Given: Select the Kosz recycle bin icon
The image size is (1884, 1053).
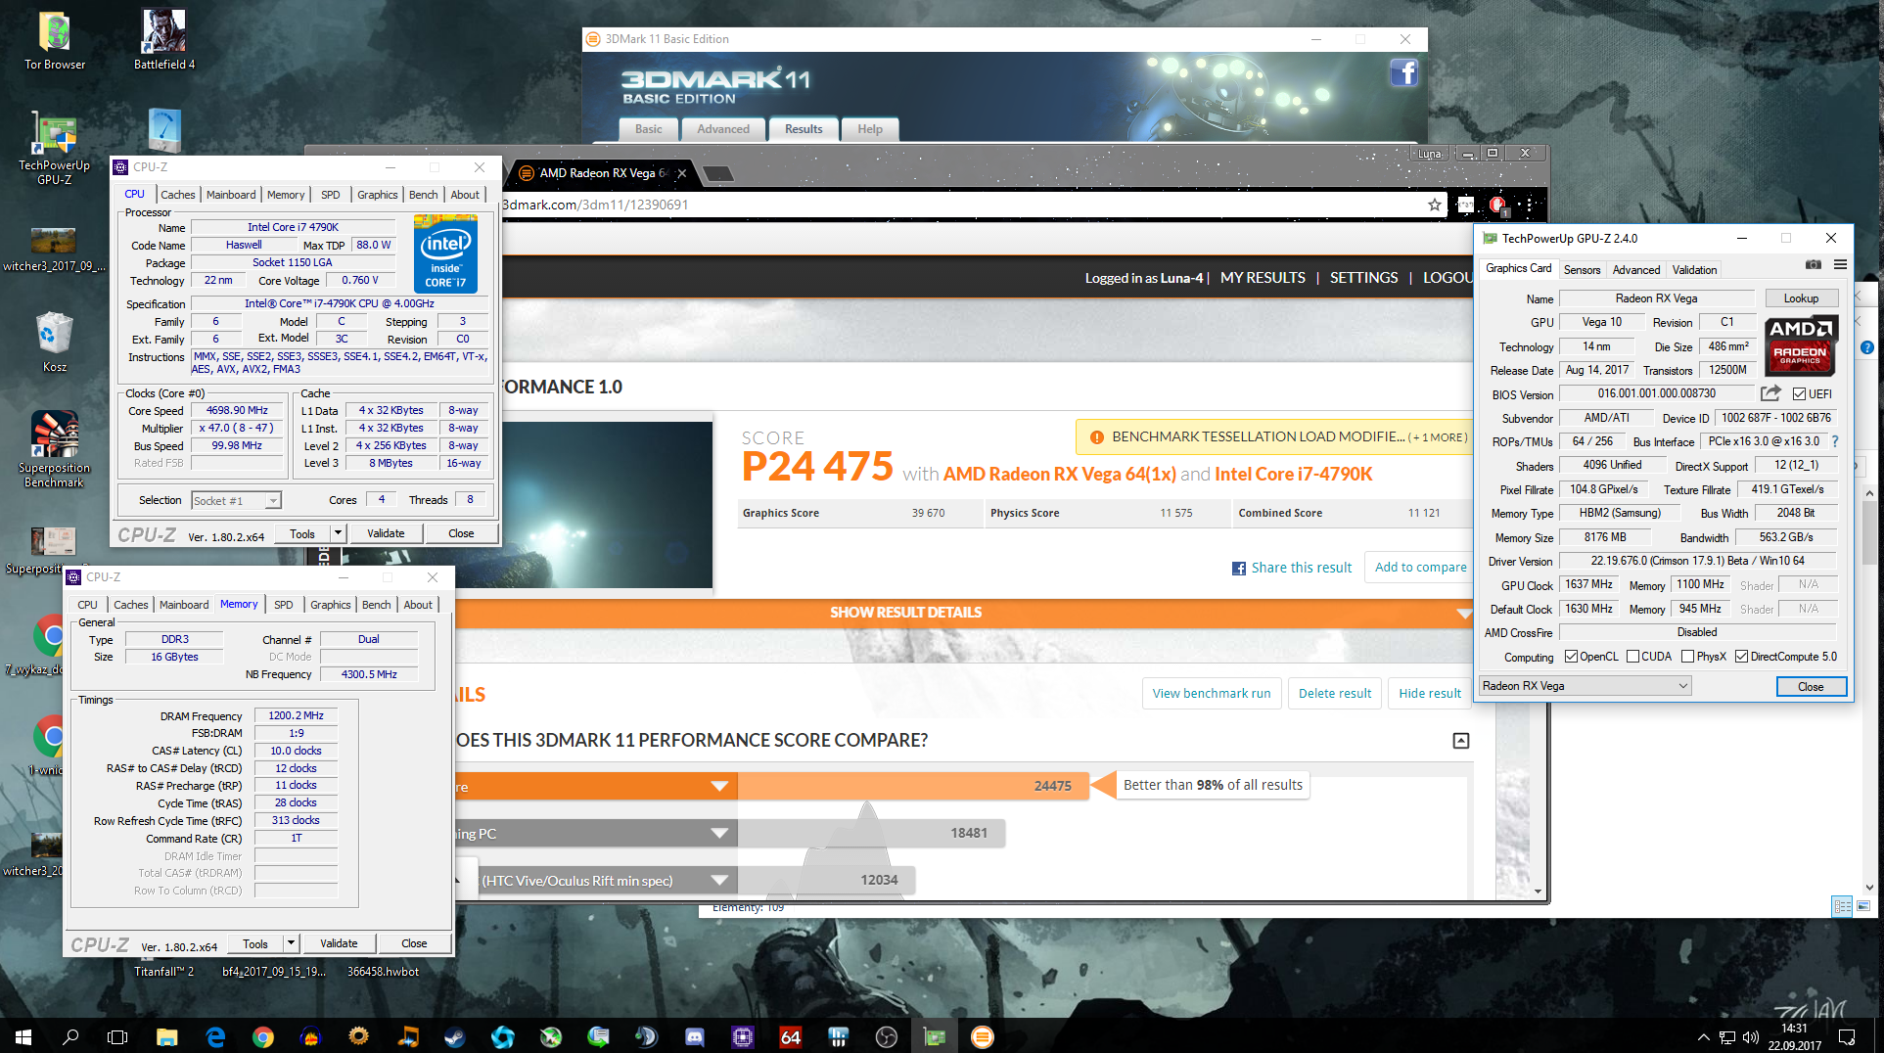Looking at the screenshot, I should pos(55,342).
